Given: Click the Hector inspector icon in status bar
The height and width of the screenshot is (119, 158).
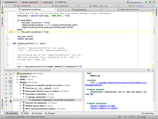Looking at the screenshot, I should tap(156, 117).
